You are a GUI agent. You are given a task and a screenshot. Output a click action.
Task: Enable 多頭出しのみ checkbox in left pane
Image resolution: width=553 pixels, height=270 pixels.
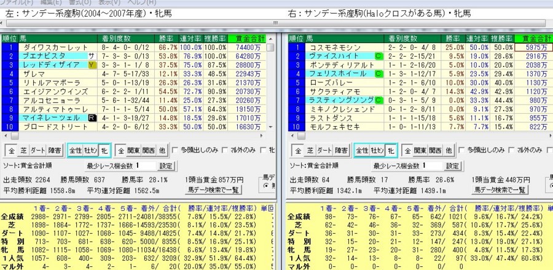[x=175, y=150]
